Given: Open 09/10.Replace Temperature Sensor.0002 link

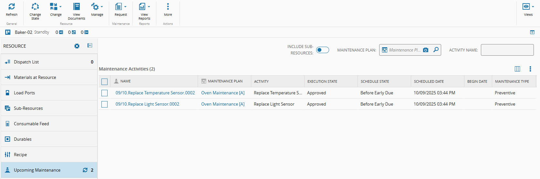Looking at the screenshot, I should point(155,93).
